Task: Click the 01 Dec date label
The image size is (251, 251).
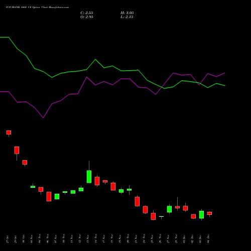Action: point(184,239)
